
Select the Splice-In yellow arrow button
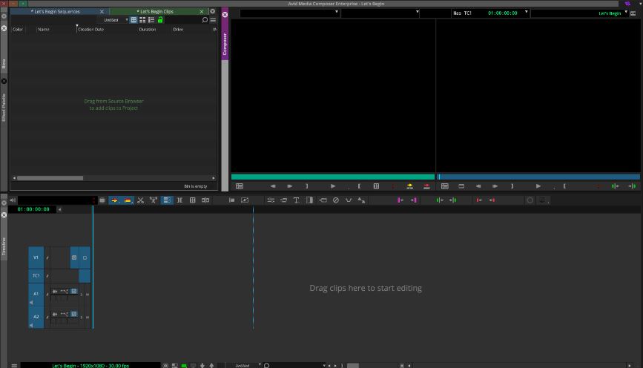409,186
